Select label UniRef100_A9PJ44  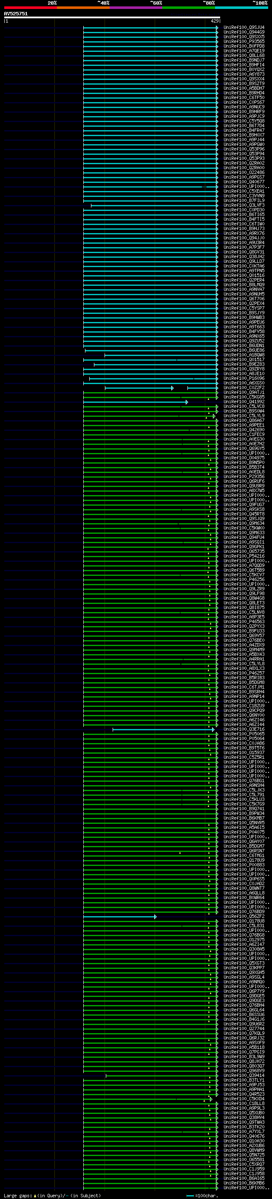[x=244, y=140]
